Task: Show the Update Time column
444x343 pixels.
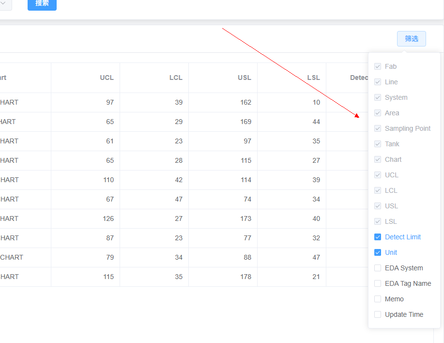Action: point(378,314)
